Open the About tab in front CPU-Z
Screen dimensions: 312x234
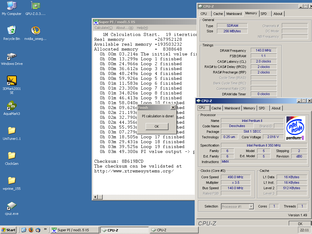point(276,108)
